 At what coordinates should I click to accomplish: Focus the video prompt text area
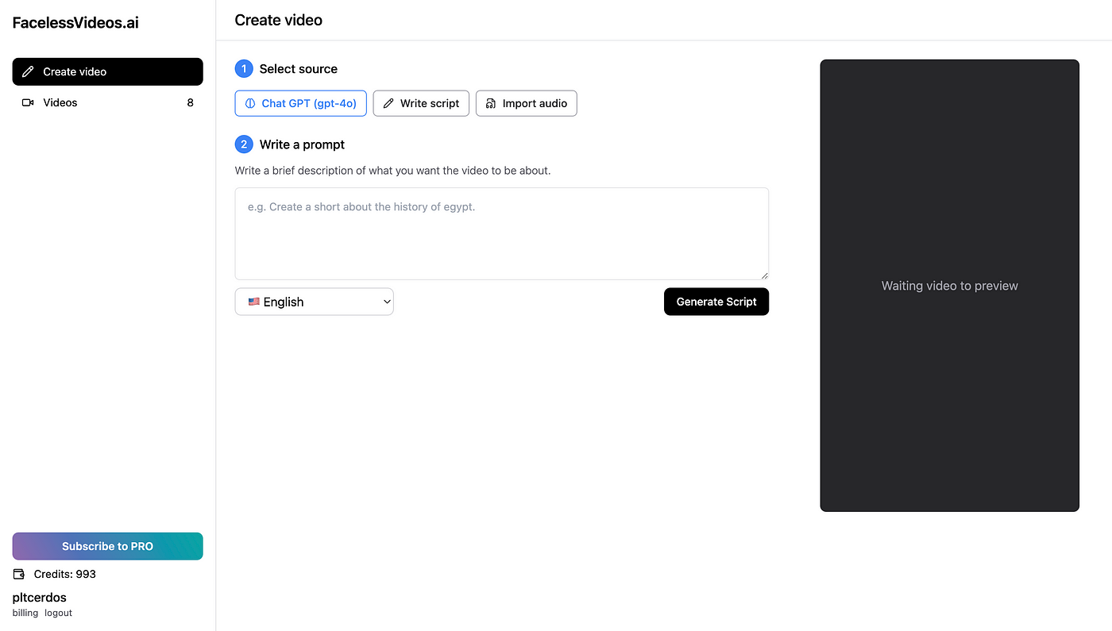click(x=502, y=233)
